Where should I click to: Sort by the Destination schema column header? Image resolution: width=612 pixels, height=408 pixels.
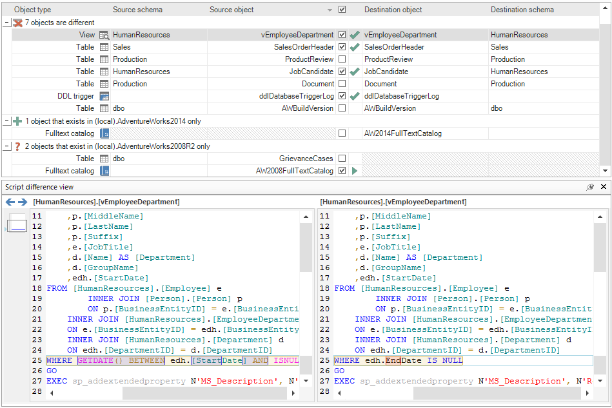pyautogui.click(x=522, y=10)
